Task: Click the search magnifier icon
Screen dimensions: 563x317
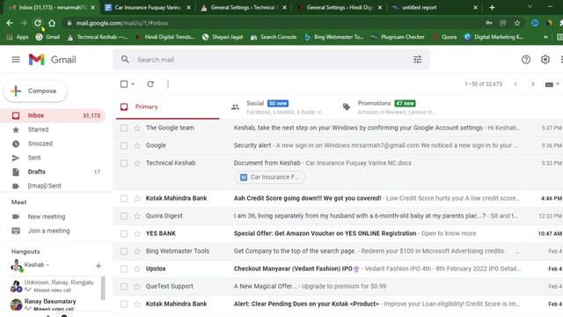Action: click(x=125, y=59)
